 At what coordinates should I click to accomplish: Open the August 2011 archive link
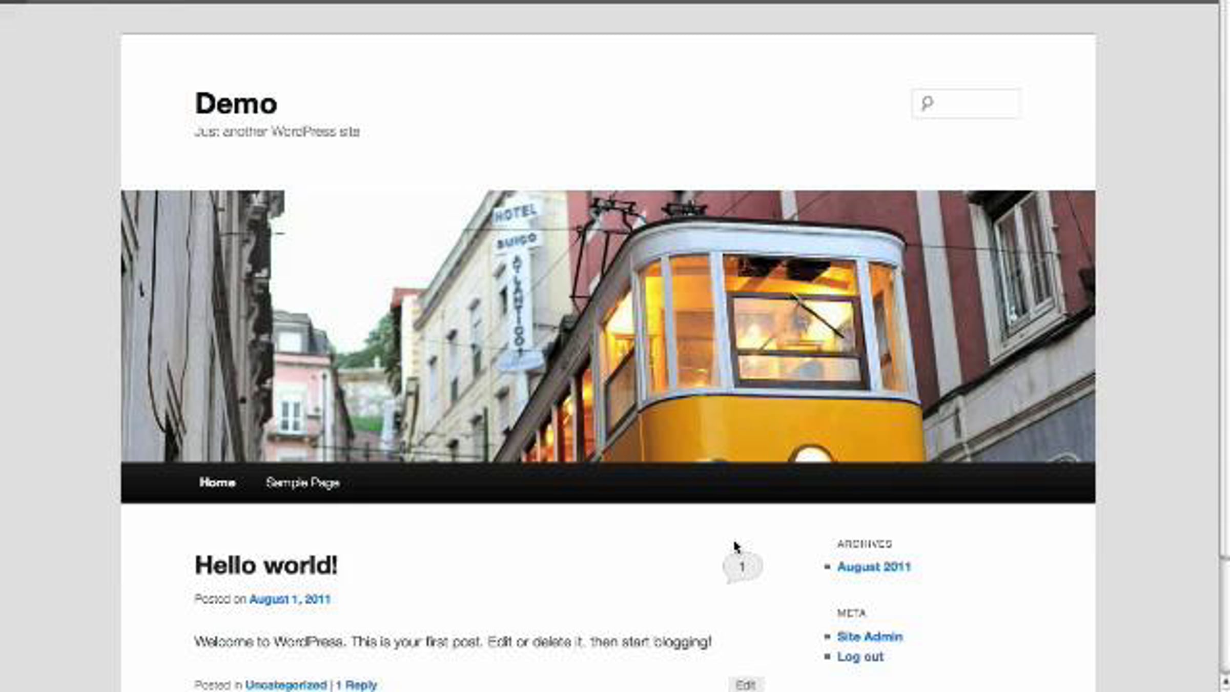874,567
